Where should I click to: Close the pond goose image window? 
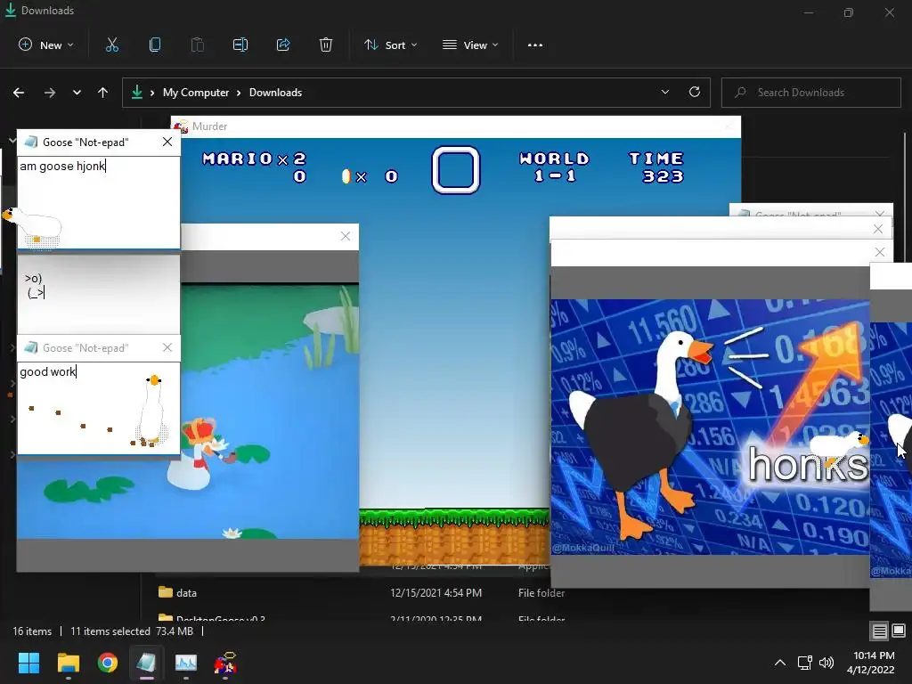click(346, 236)
